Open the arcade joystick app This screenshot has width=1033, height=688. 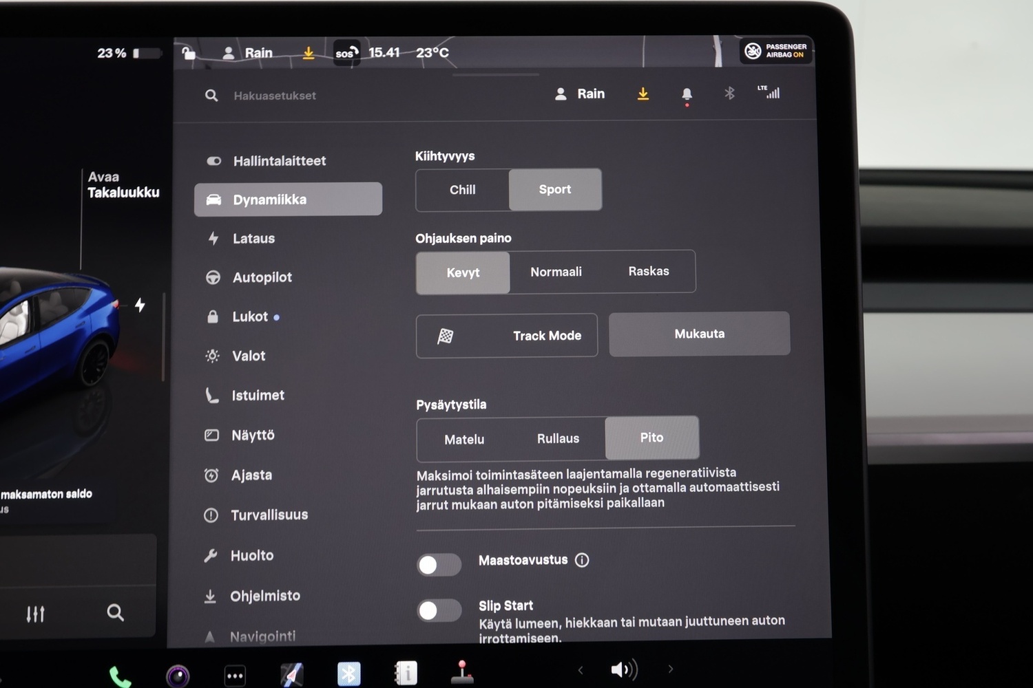click(x=461, y=672)
